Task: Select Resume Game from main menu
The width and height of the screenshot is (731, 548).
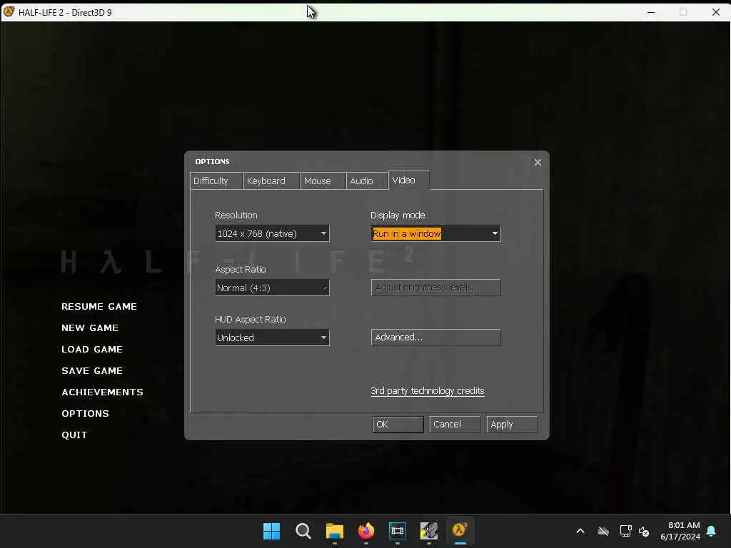Action: tap(99, 307)
